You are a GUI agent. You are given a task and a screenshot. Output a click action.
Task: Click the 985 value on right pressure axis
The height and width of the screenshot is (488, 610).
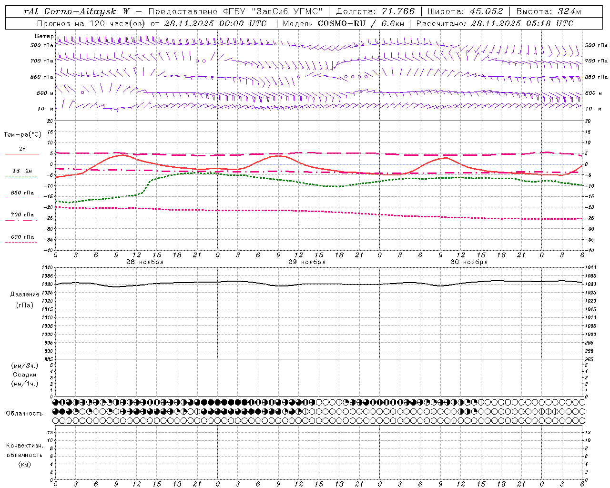tap(590, 359)
